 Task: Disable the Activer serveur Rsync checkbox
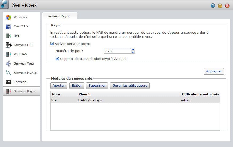pos(52,44)
